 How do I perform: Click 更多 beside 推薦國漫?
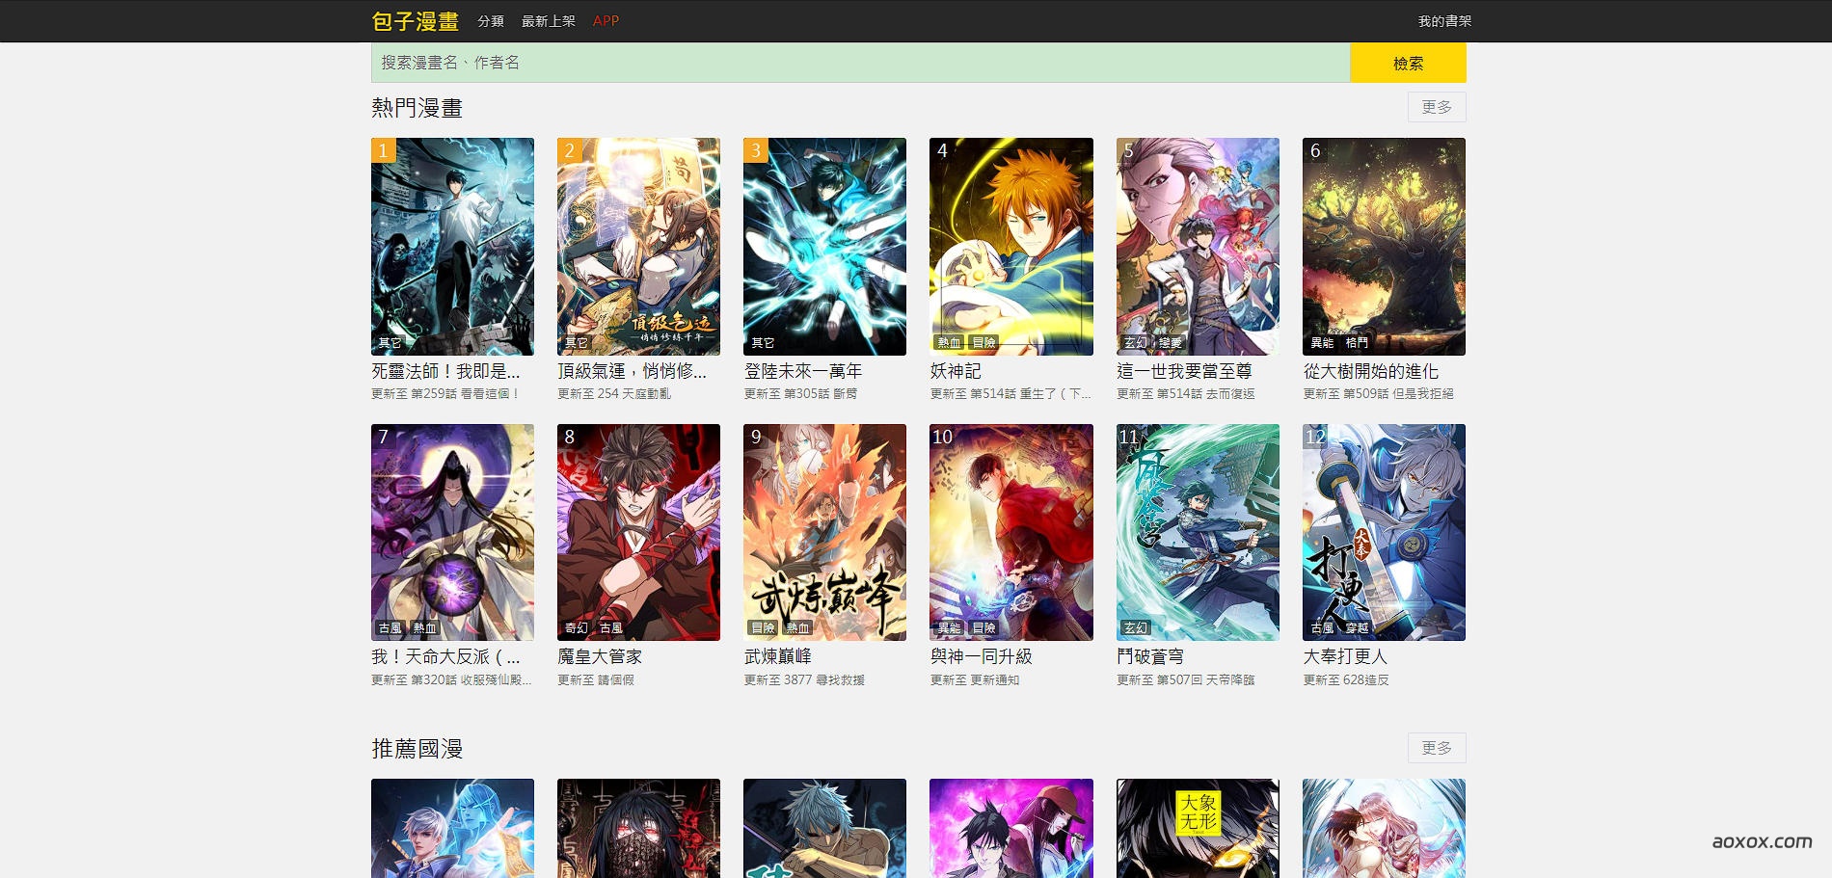(1436, 748)
